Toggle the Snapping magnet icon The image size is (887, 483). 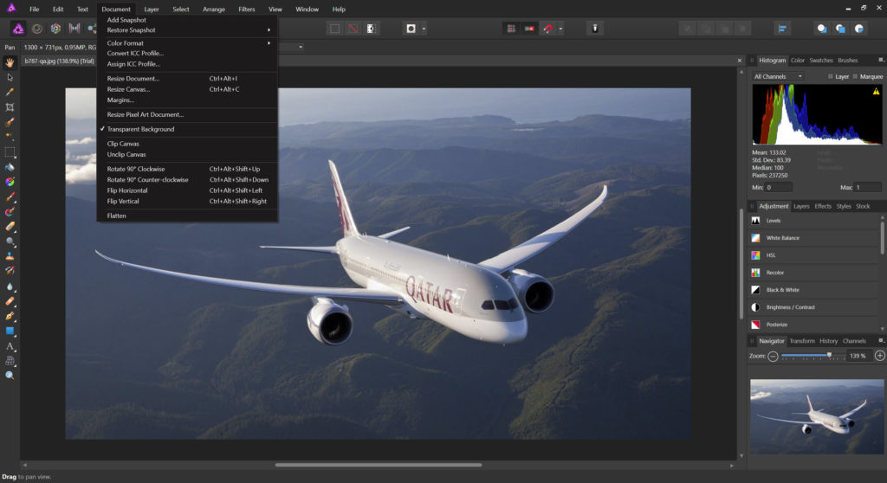point(547,29)
